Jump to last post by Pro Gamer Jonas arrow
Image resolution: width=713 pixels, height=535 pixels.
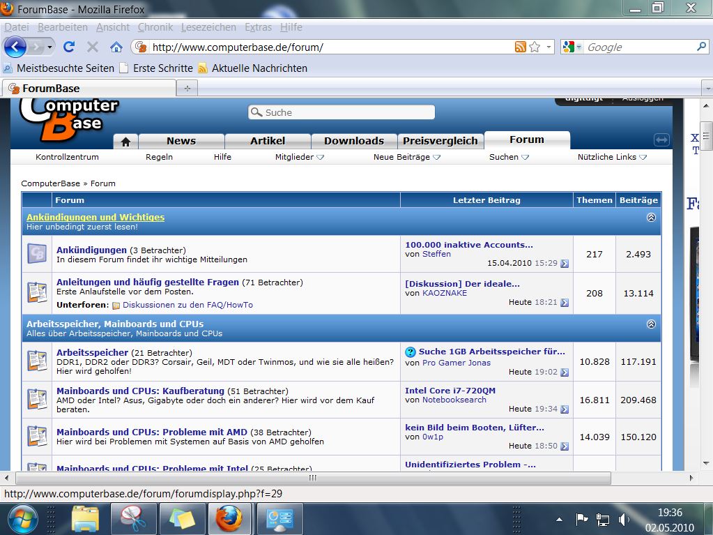[x=565, y=372]
